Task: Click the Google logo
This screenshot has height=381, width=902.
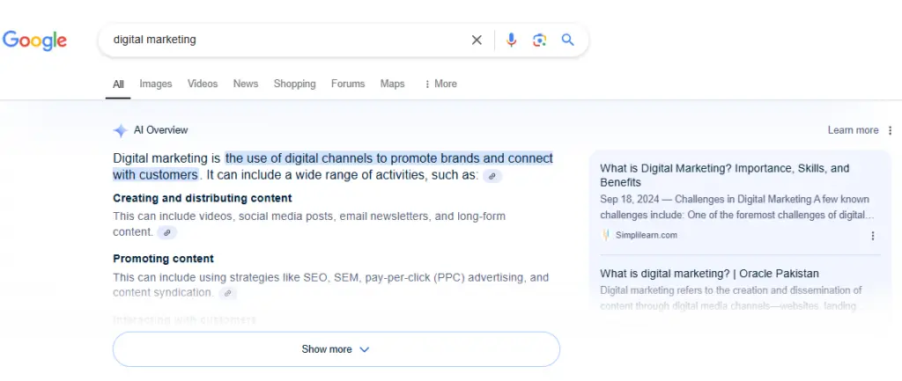Action: 35,40
